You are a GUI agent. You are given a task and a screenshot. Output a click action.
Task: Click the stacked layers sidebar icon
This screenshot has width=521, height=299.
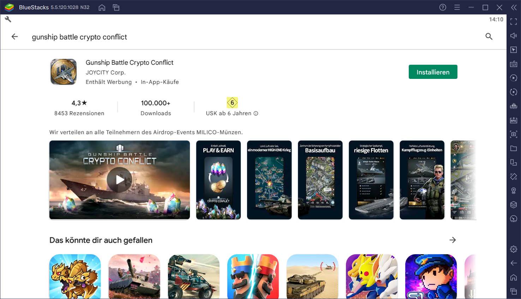coord(514,205)
